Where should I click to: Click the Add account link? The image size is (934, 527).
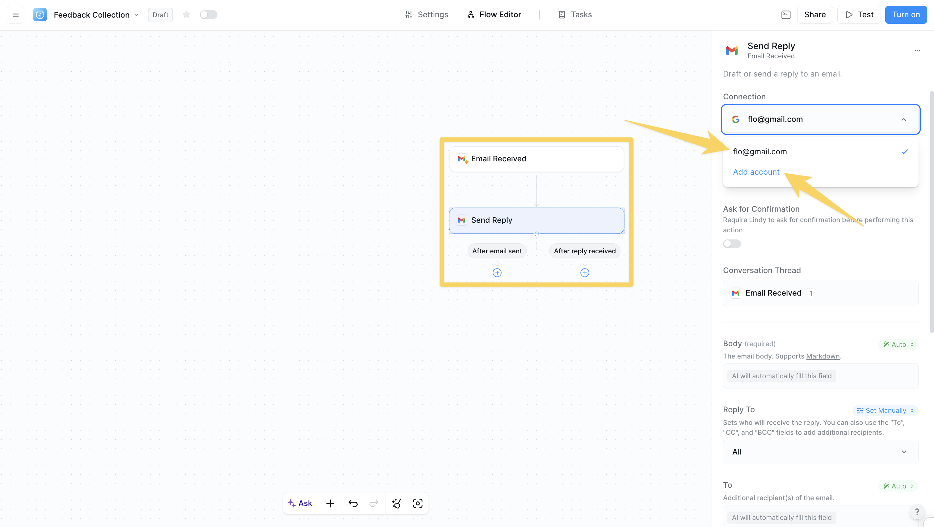coord(756,172)
